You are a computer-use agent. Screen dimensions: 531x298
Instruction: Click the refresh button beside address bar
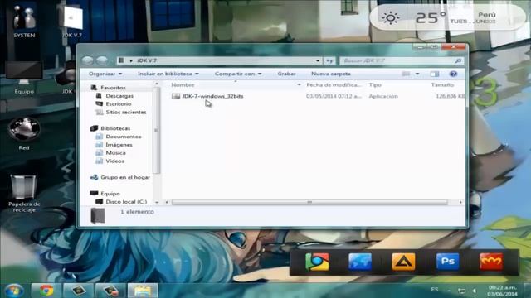[x=329, y=60]
